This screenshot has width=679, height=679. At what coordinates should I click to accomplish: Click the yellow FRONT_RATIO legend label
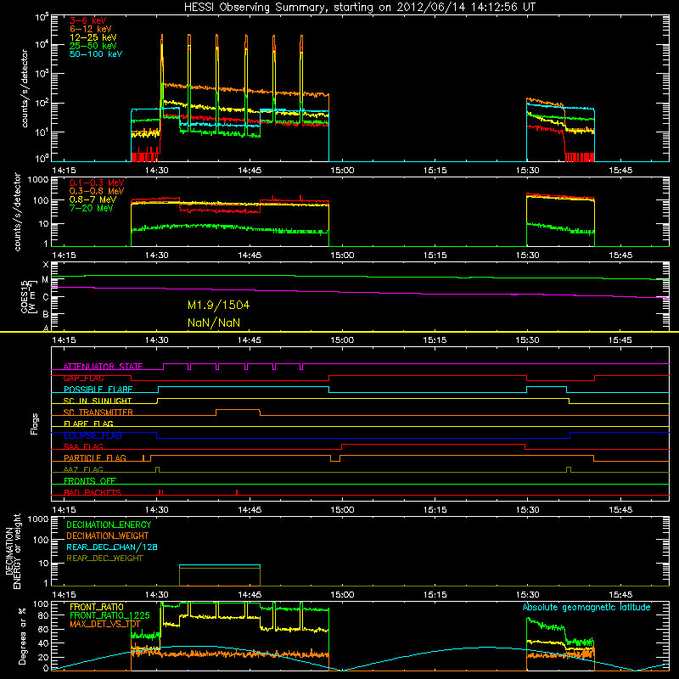click(97, 607)
